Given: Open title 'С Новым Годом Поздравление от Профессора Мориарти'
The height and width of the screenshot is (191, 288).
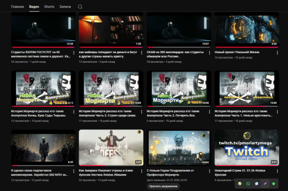Looking at the screenshot, I should (170, 172).
